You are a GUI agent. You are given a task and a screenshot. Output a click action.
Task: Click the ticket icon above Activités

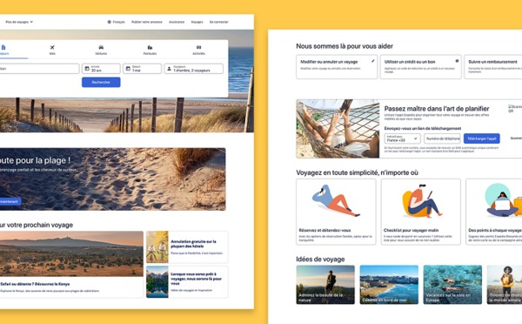[x=198, y=47]
